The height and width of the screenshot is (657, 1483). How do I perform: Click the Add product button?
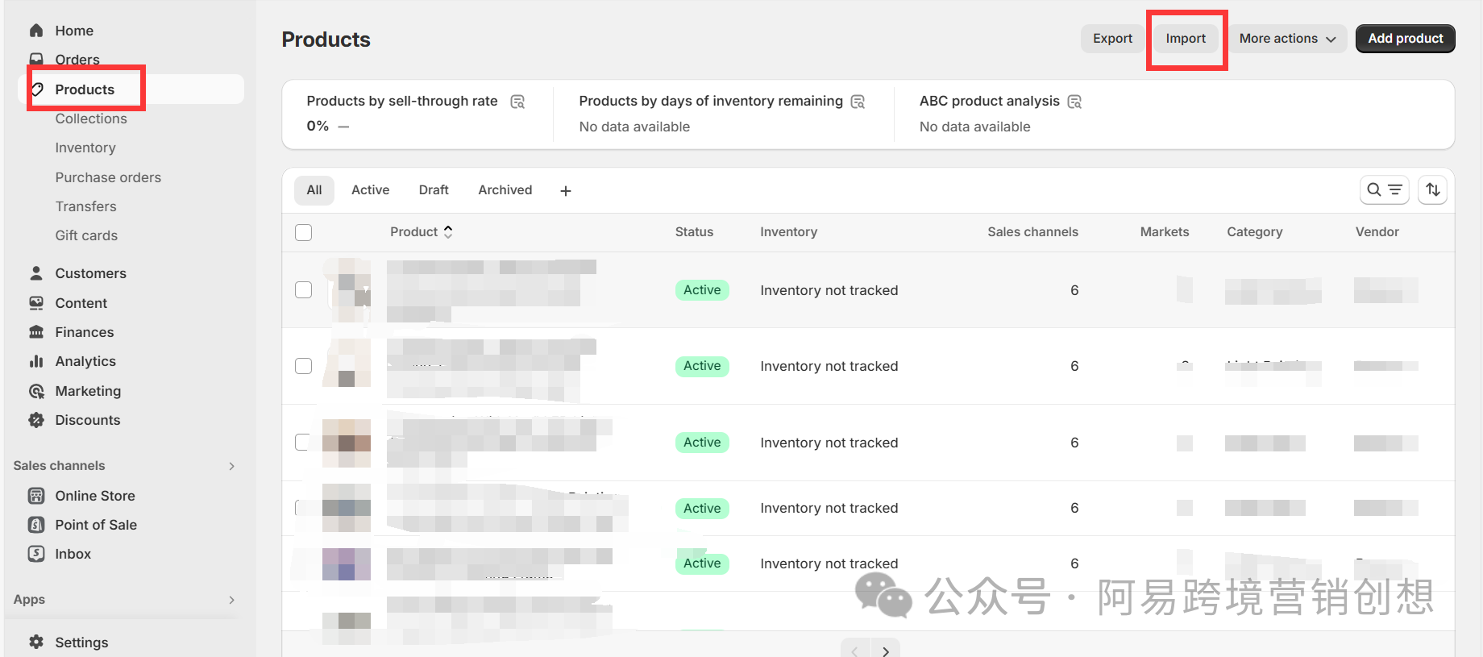tap(1405, 39)
